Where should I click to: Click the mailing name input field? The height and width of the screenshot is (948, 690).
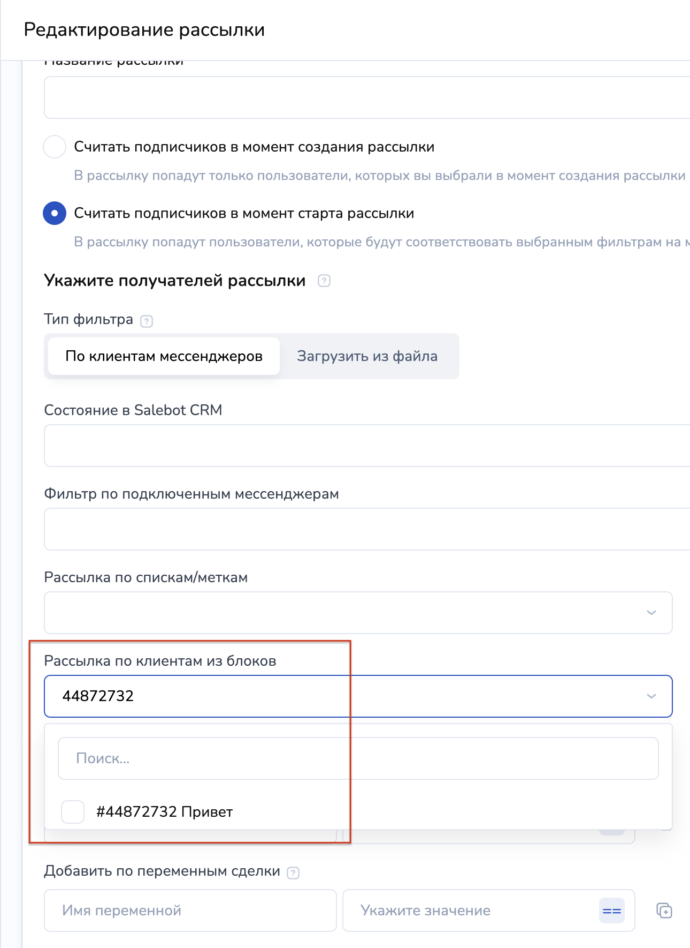coord(367,97)
